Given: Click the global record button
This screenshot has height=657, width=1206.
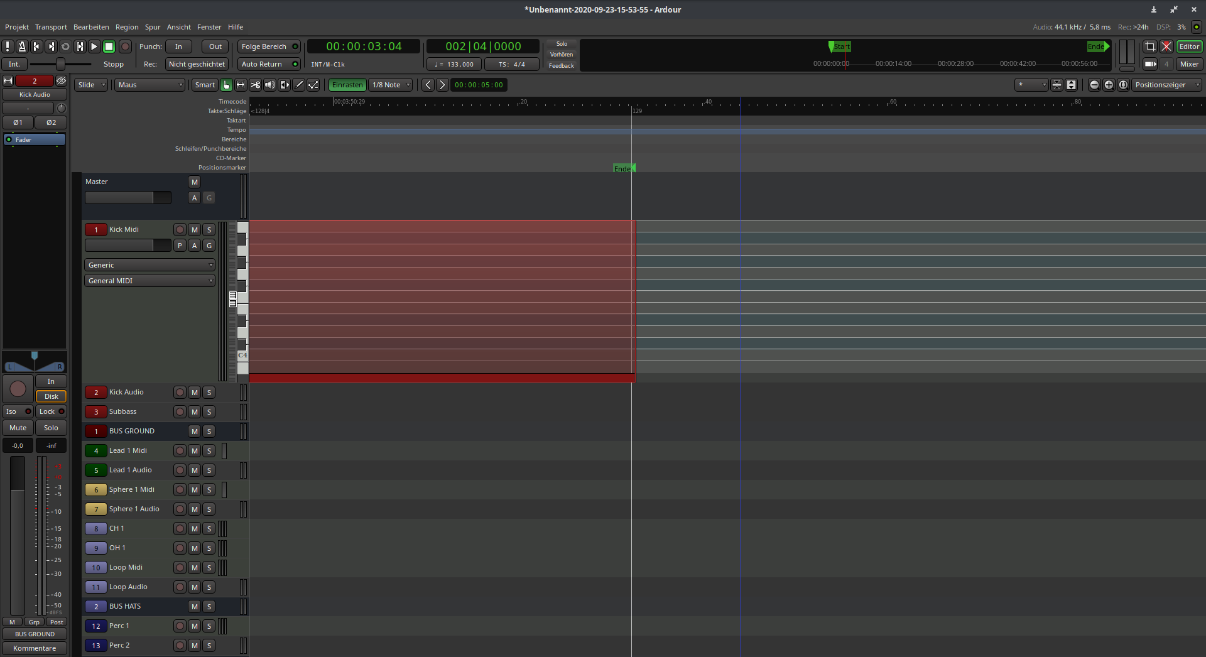Looking at the screenshot, I should coord(125,46).
